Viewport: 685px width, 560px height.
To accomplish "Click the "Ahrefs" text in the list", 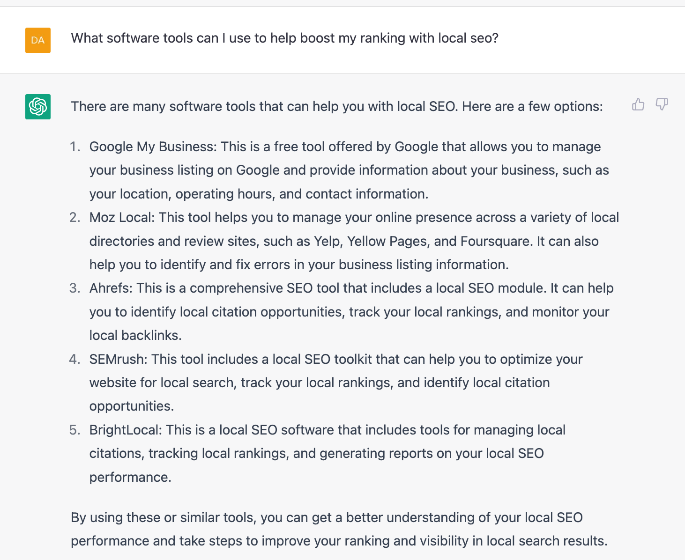I will (x=111, y=288).
